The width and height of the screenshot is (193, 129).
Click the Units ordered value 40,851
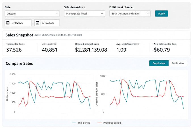[49, 50]
